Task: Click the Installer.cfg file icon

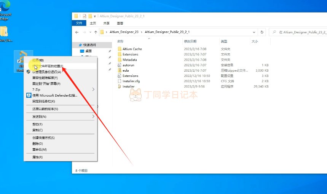Action: click(x=120, y=81)
